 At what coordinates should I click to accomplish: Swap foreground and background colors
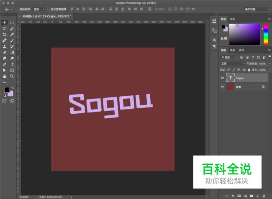pyautogui.click(x=12, y=88)
